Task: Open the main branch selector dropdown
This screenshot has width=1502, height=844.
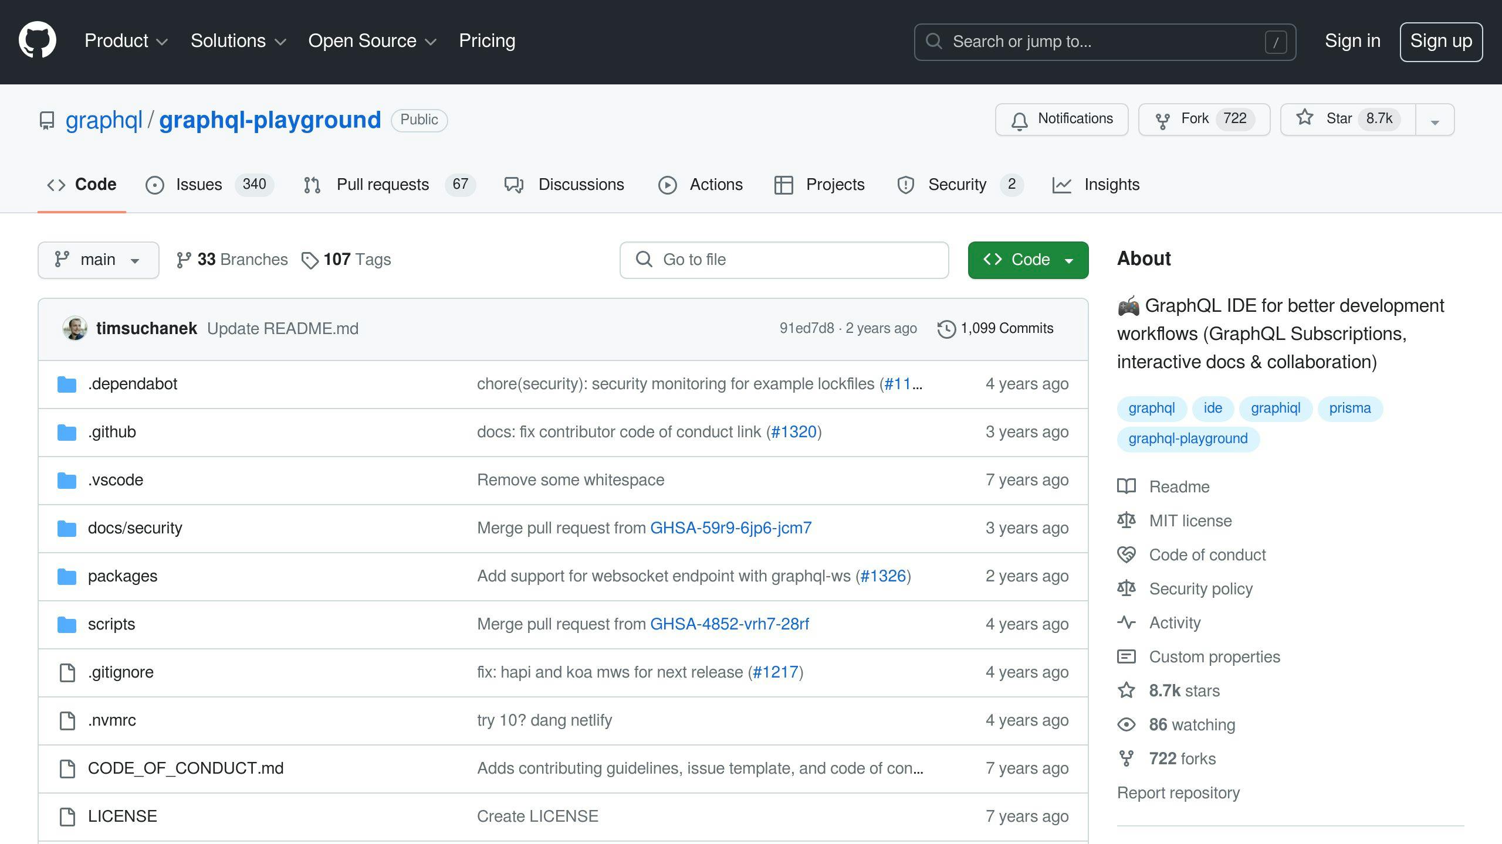Action: [x=98, y=260]
